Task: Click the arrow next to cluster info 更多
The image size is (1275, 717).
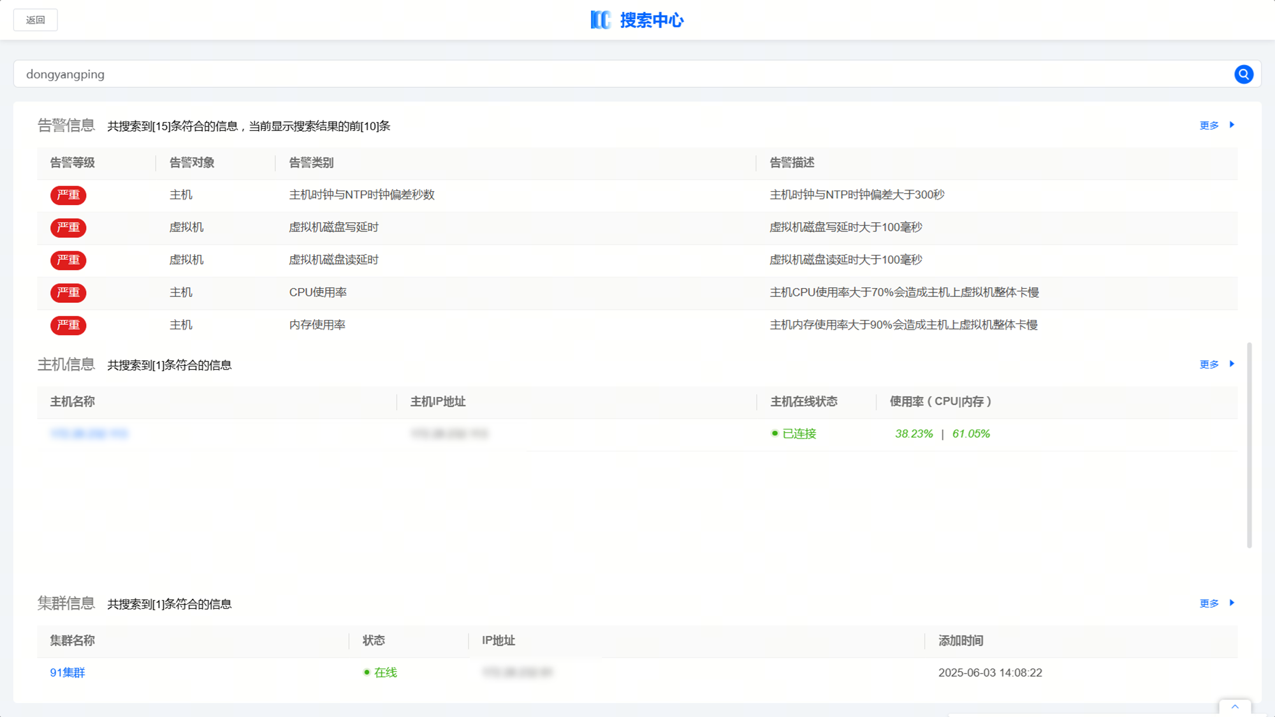Action: click(1232, 603)
